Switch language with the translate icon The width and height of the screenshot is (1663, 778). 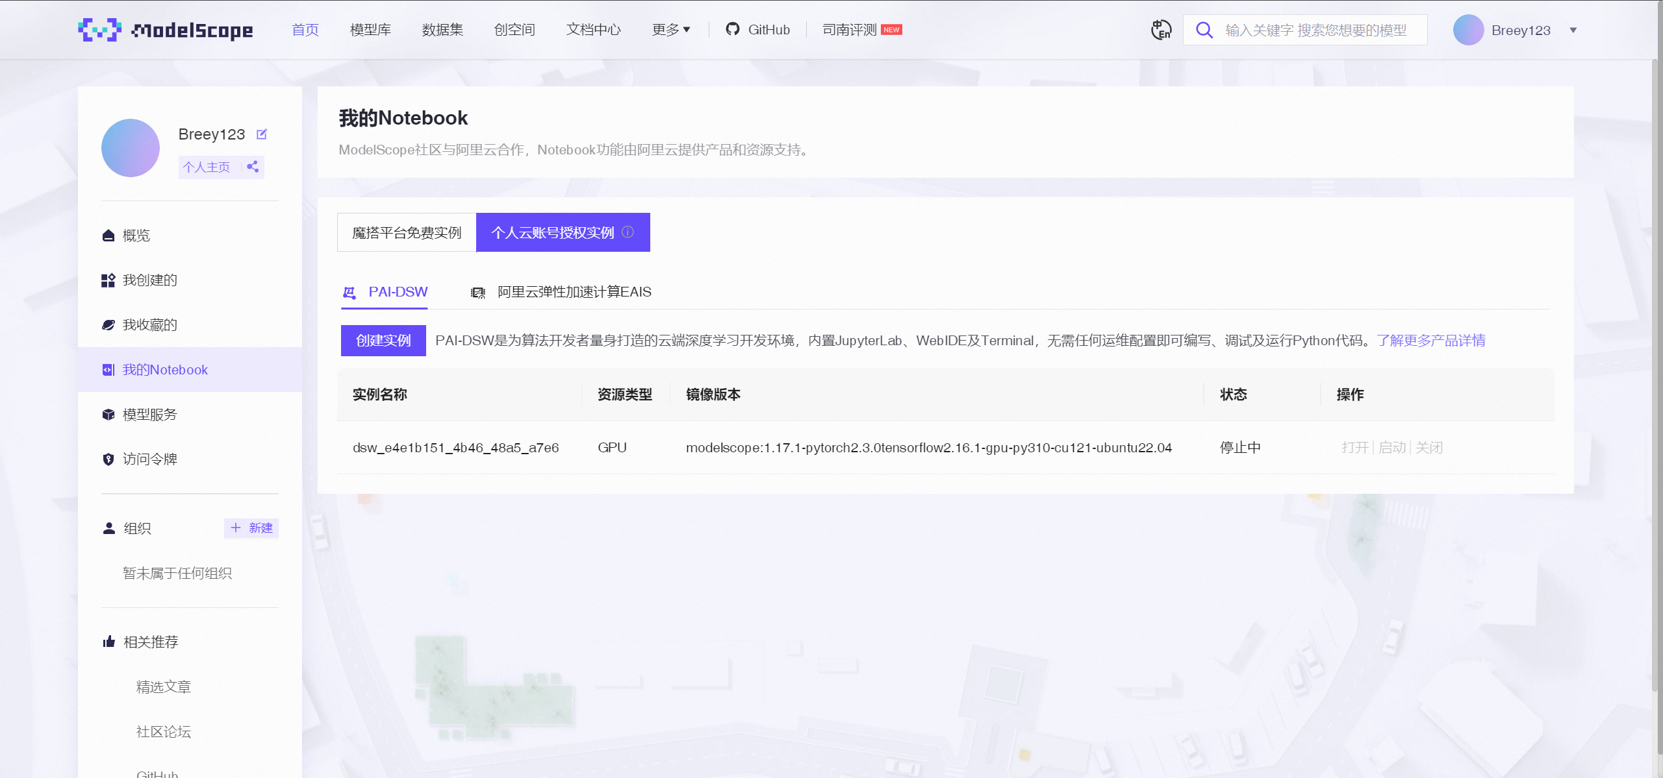pos(1161,30)
